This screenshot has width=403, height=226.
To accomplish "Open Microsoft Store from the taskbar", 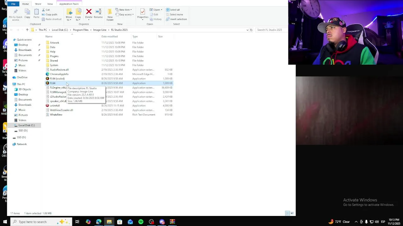I will point(120,222).
